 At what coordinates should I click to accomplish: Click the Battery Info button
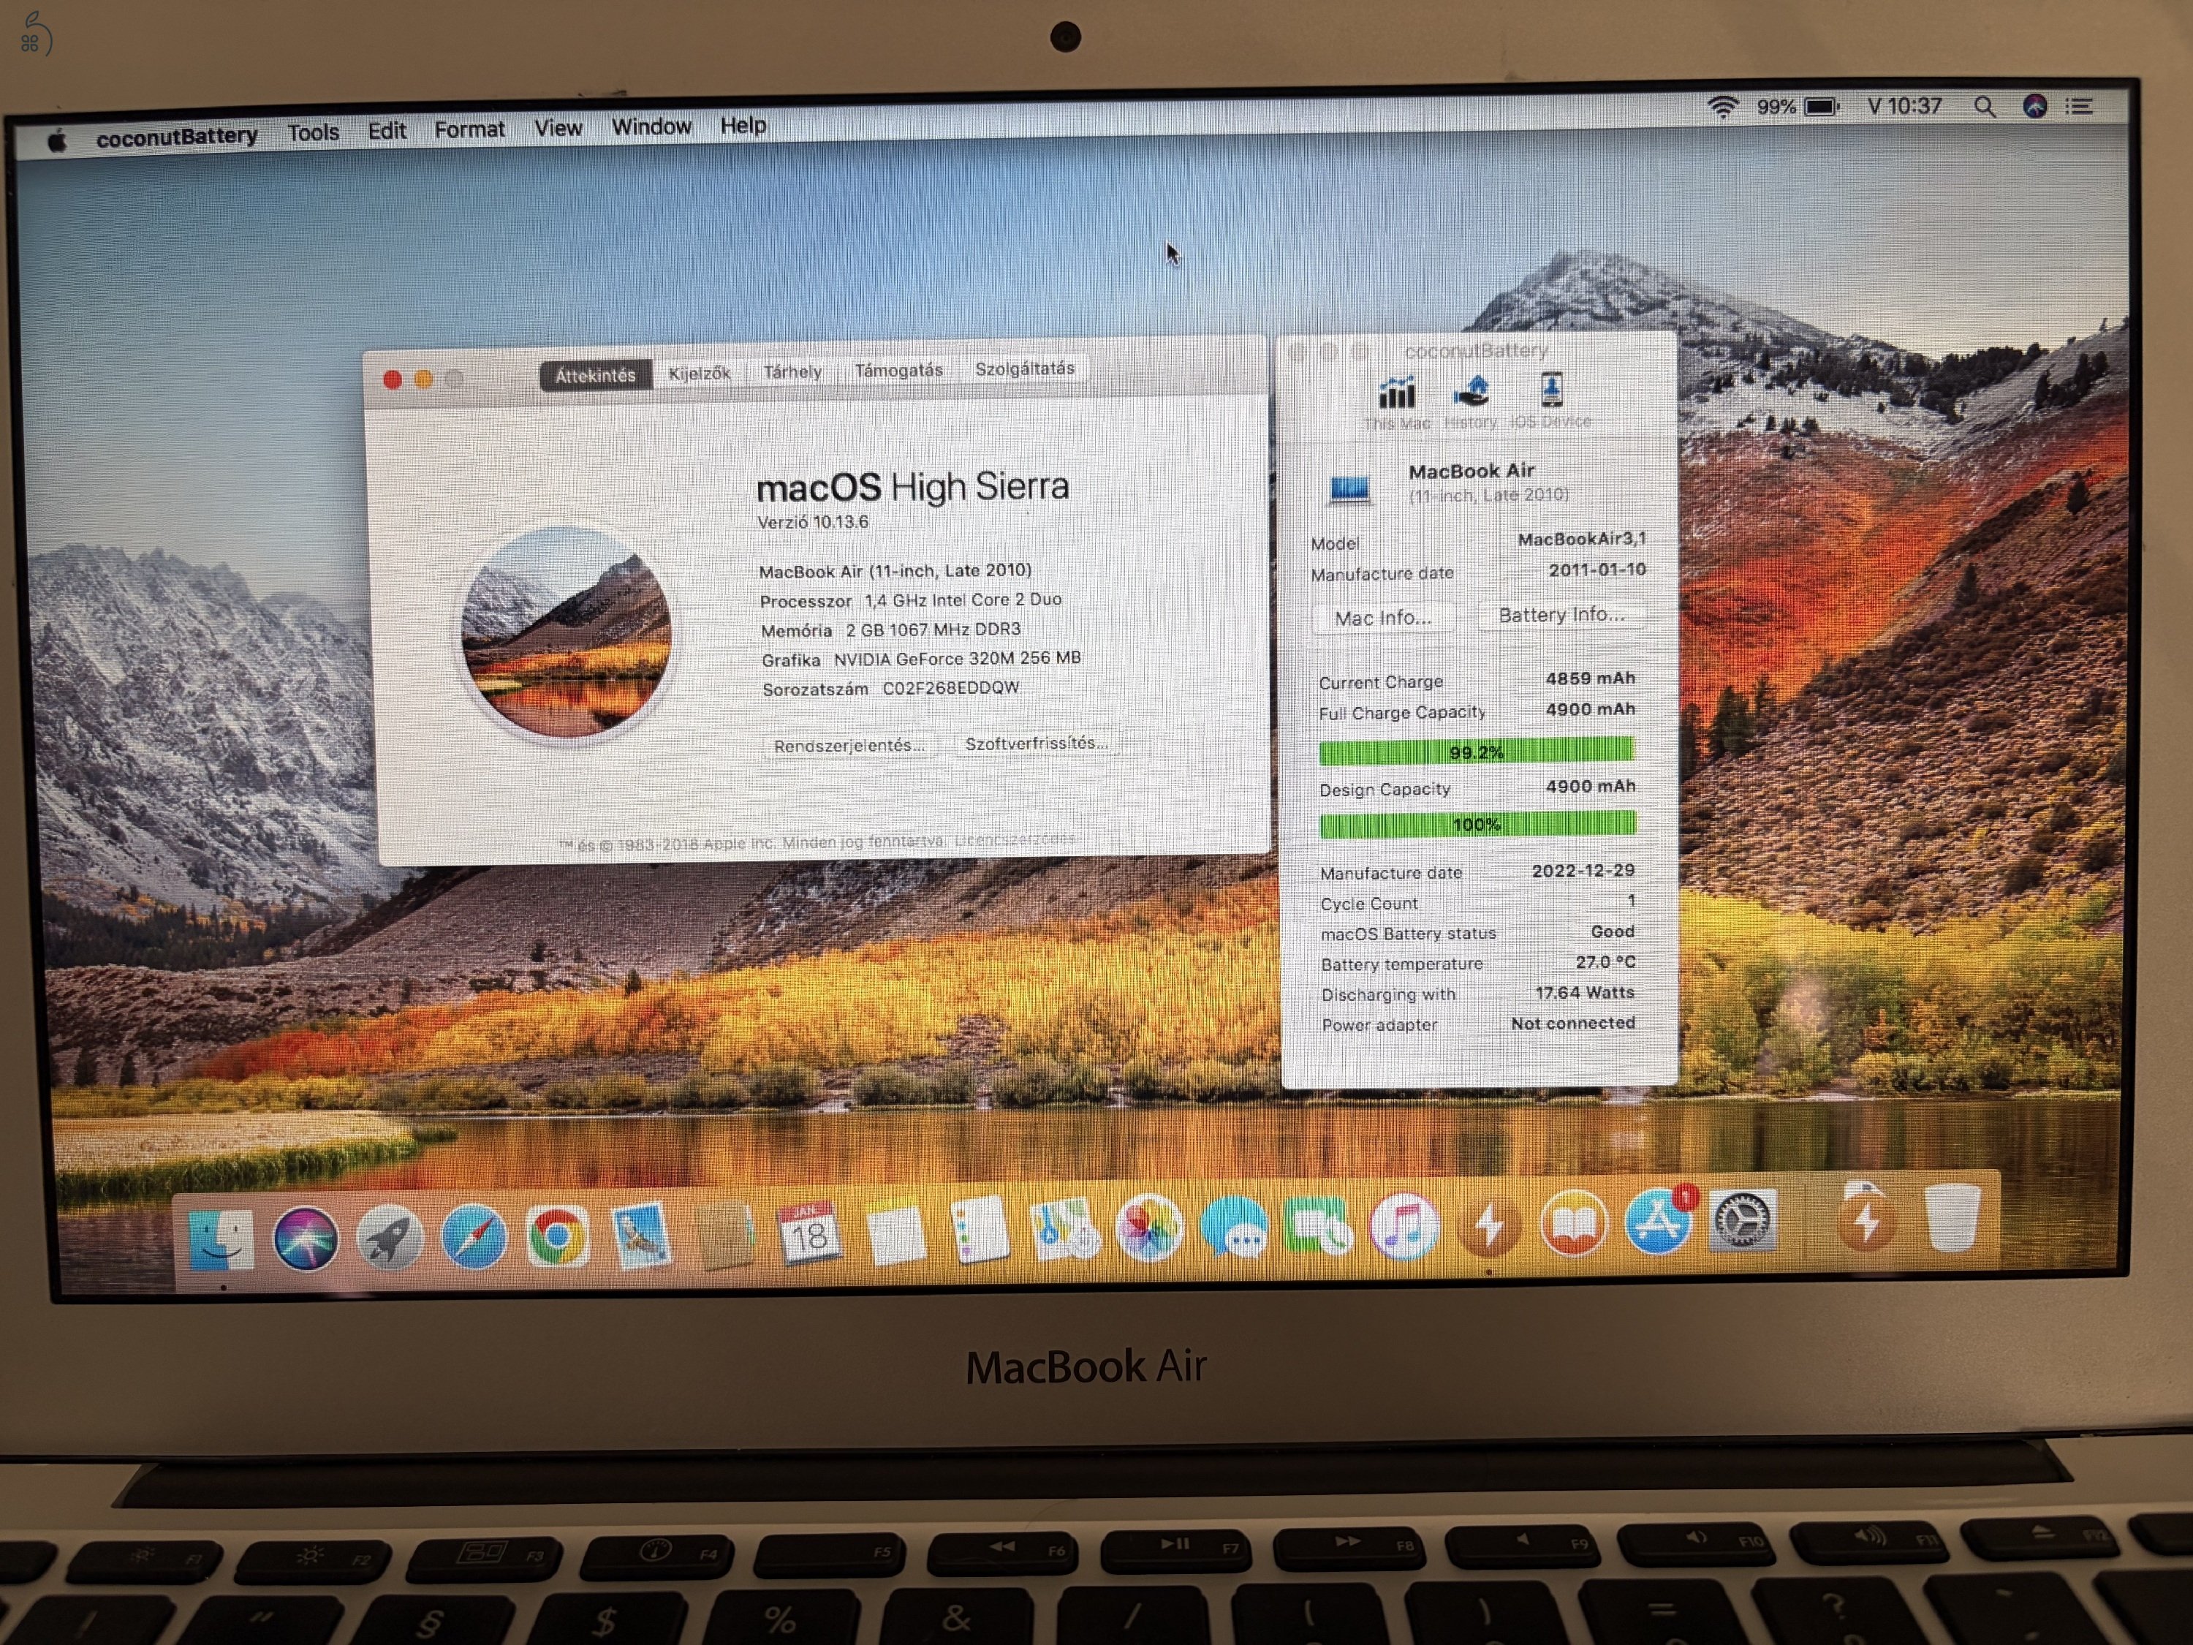(x=1561, y=615)
